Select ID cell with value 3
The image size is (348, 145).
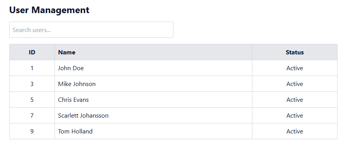click(32, 84)
